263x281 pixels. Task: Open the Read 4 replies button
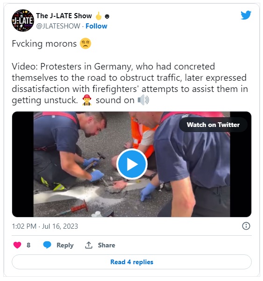(132, 262)
